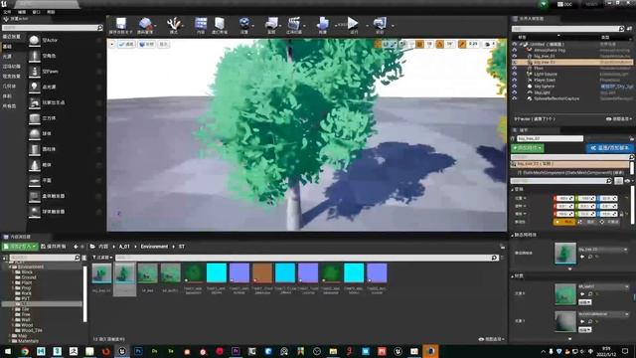636x358 pixels.
Task: Click the static mesh preview thumbnail in Details
Action: click(x=565, y=253)
